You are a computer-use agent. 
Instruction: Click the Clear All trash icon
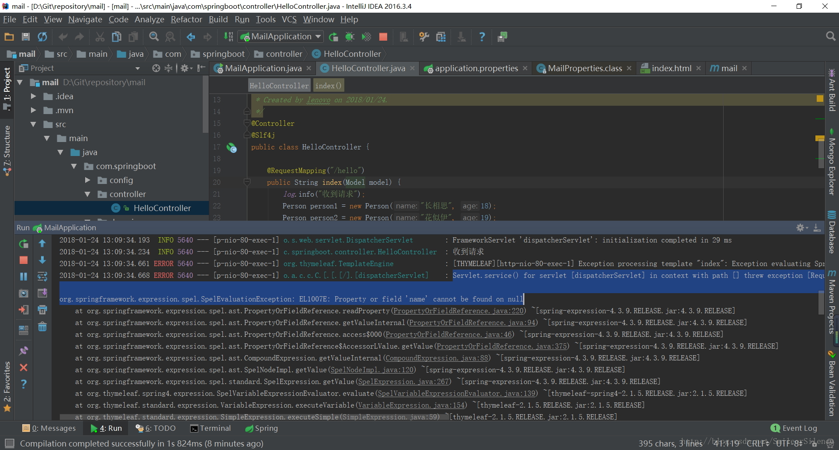tap(42, 326)
